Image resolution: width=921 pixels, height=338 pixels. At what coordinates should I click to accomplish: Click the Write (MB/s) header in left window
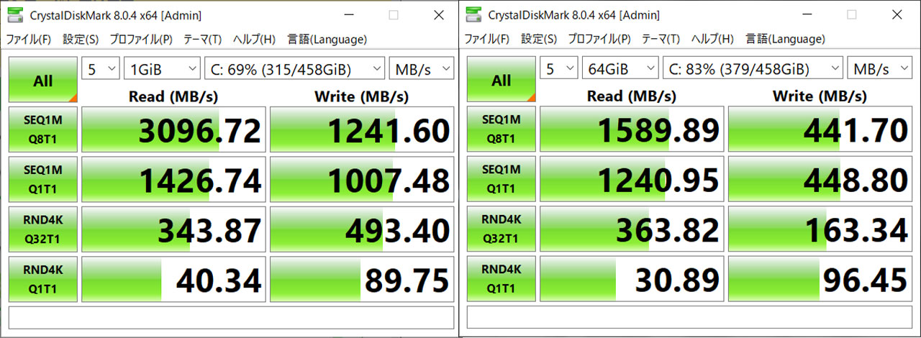pos(362,96)
